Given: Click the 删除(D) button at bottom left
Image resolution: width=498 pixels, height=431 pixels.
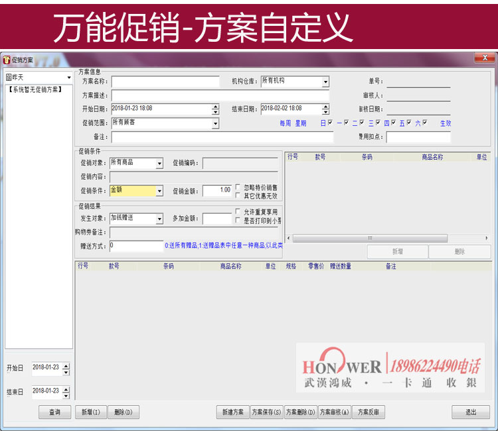Looking at the screenshot, I should click(x=124, y=412).
